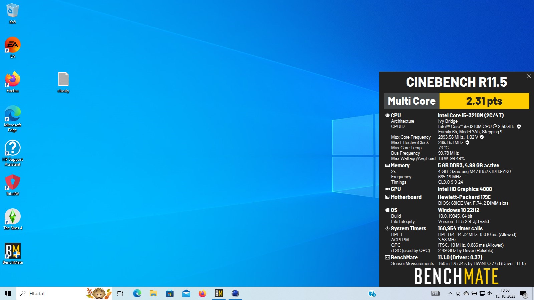534x300 pixels.
Task: Select the cheaty text file on desktop
Action: pos(63,82)
